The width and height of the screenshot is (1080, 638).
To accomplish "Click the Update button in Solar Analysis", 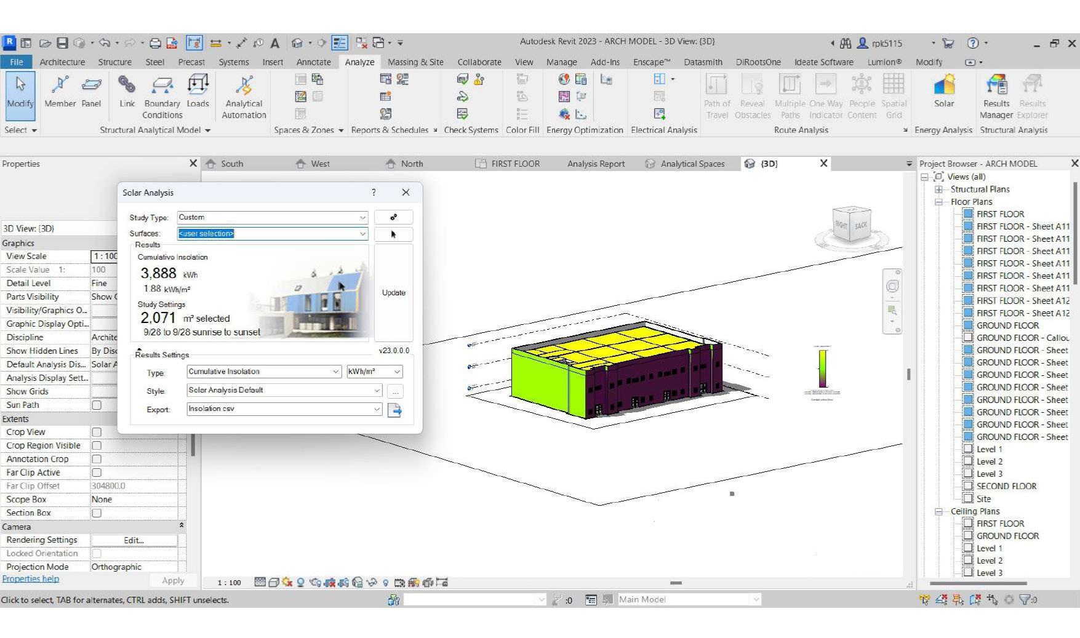I will click(x=393, y=293).
